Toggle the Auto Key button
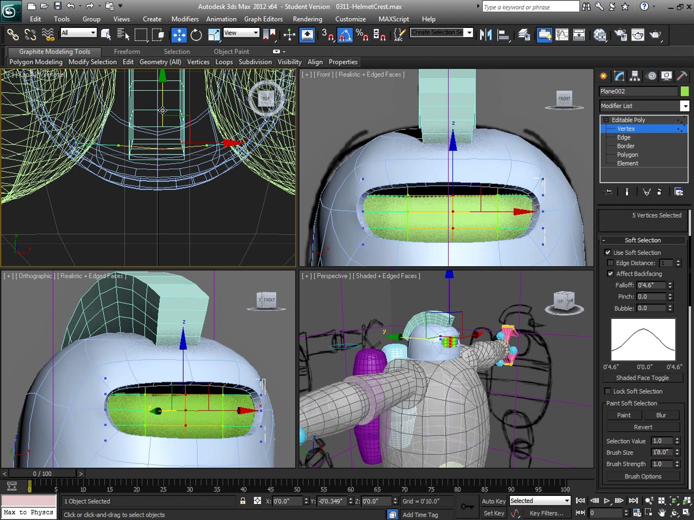Screen dimensions: 694x520 click(x=494, y=501)
